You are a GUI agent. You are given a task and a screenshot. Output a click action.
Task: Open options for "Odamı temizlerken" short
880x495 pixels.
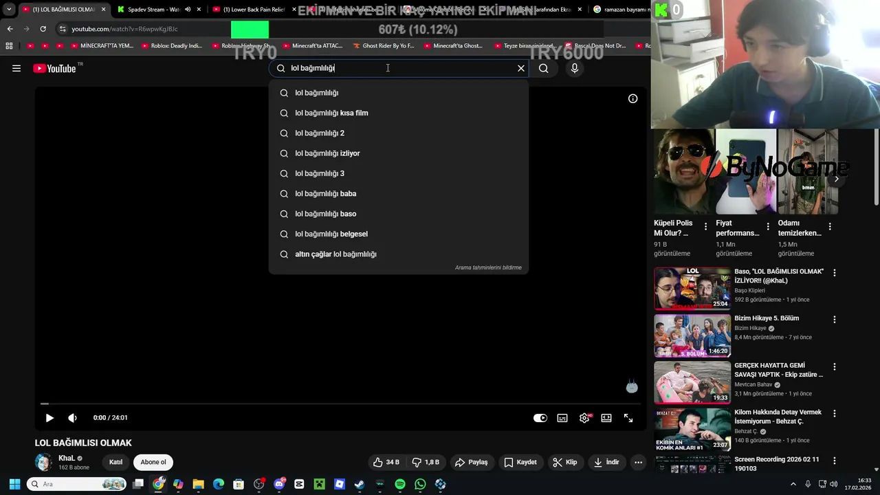tap(830, 226)
